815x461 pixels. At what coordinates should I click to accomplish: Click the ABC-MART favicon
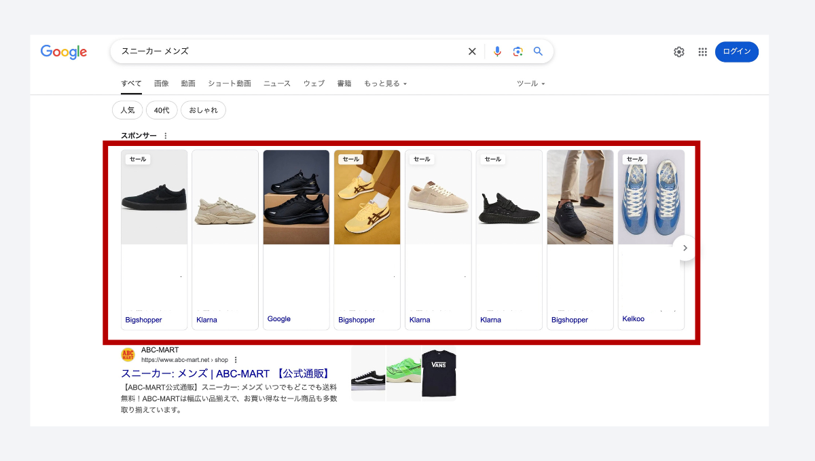pos(128,354)
